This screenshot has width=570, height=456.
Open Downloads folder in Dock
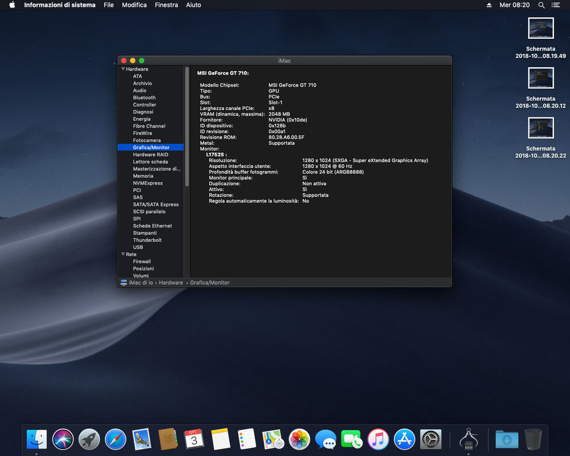(x=507, y=439)
